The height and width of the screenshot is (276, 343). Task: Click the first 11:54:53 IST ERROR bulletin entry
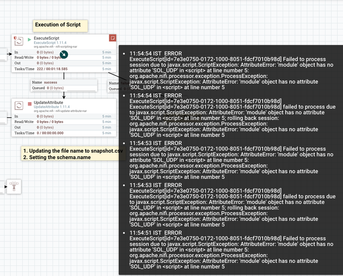pyautogui.click(x=231, y=160)
